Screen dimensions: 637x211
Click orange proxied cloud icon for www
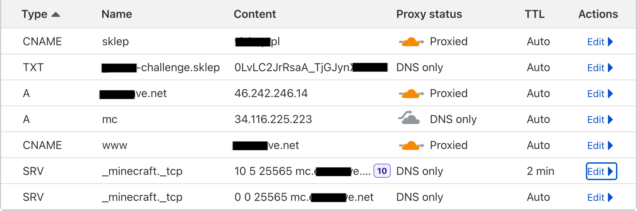point(411,146)
